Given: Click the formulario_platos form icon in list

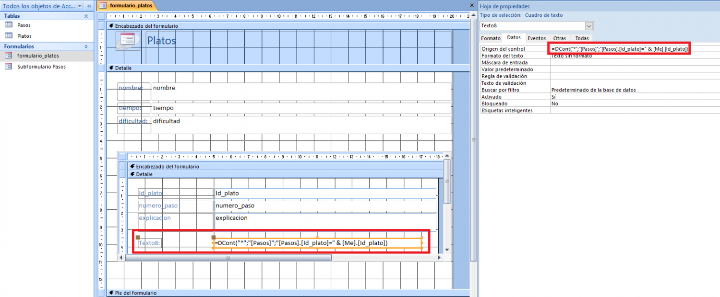Looking at the screenshot, I should 8,56.
